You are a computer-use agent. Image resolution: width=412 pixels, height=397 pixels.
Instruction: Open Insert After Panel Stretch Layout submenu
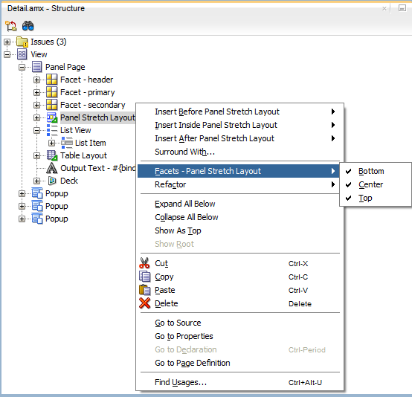point(239,138)
